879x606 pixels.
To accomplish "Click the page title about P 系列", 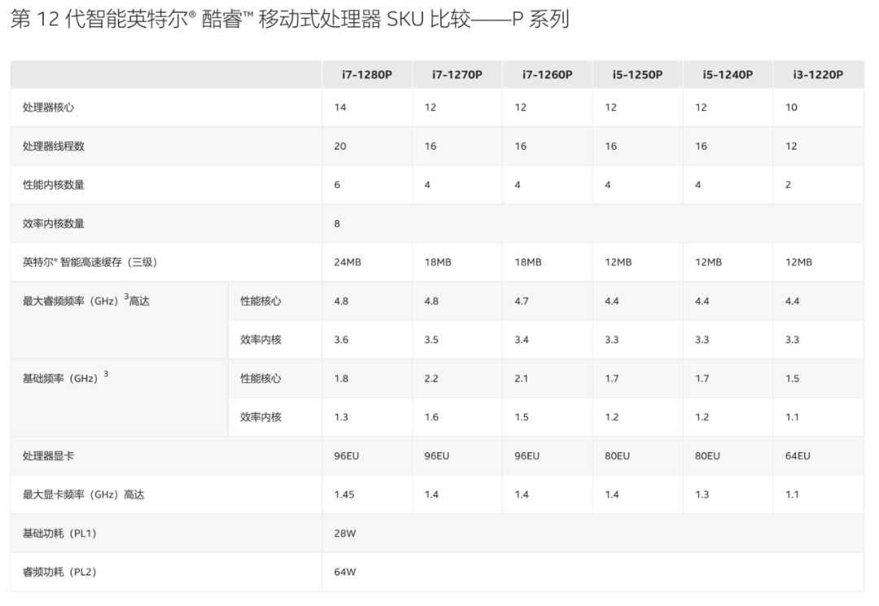I will (x=289, y=20).
